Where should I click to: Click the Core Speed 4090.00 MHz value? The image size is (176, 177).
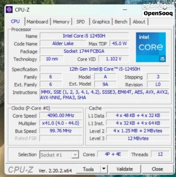coord(61,115)
